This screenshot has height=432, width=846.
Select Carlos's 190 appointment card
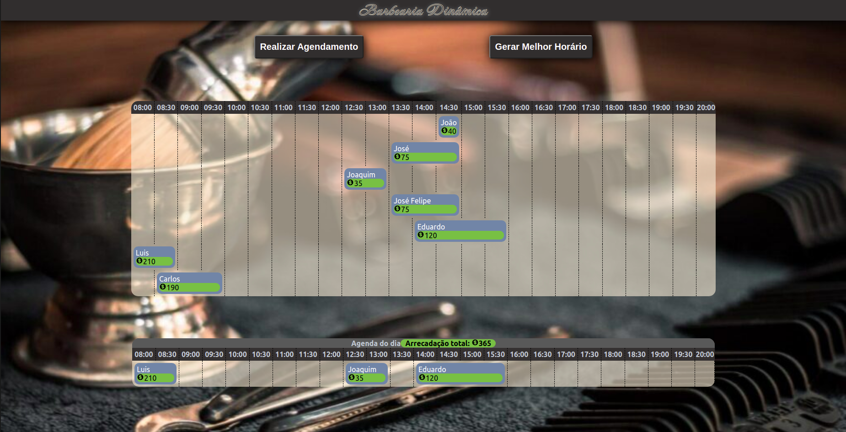click(190, 283)
